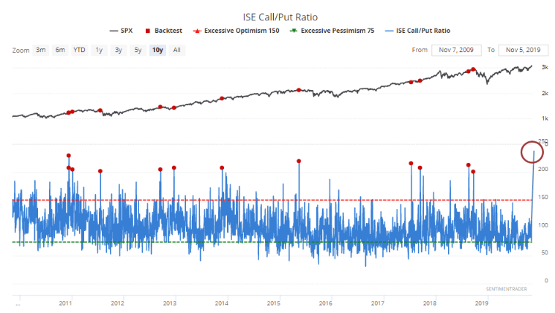Choose the 3y zoom option

(x=118, y=50)
